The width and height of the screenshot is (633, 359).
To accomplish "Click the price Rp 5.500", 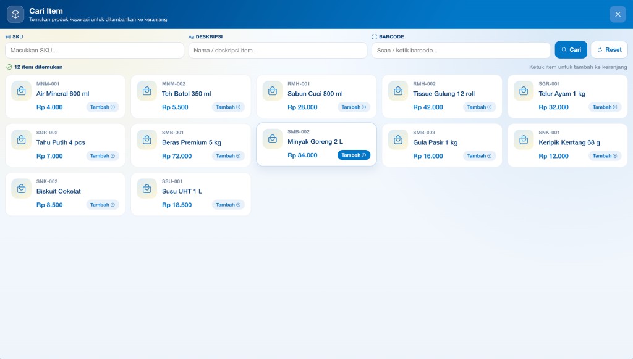I will (x=175, y=107).
